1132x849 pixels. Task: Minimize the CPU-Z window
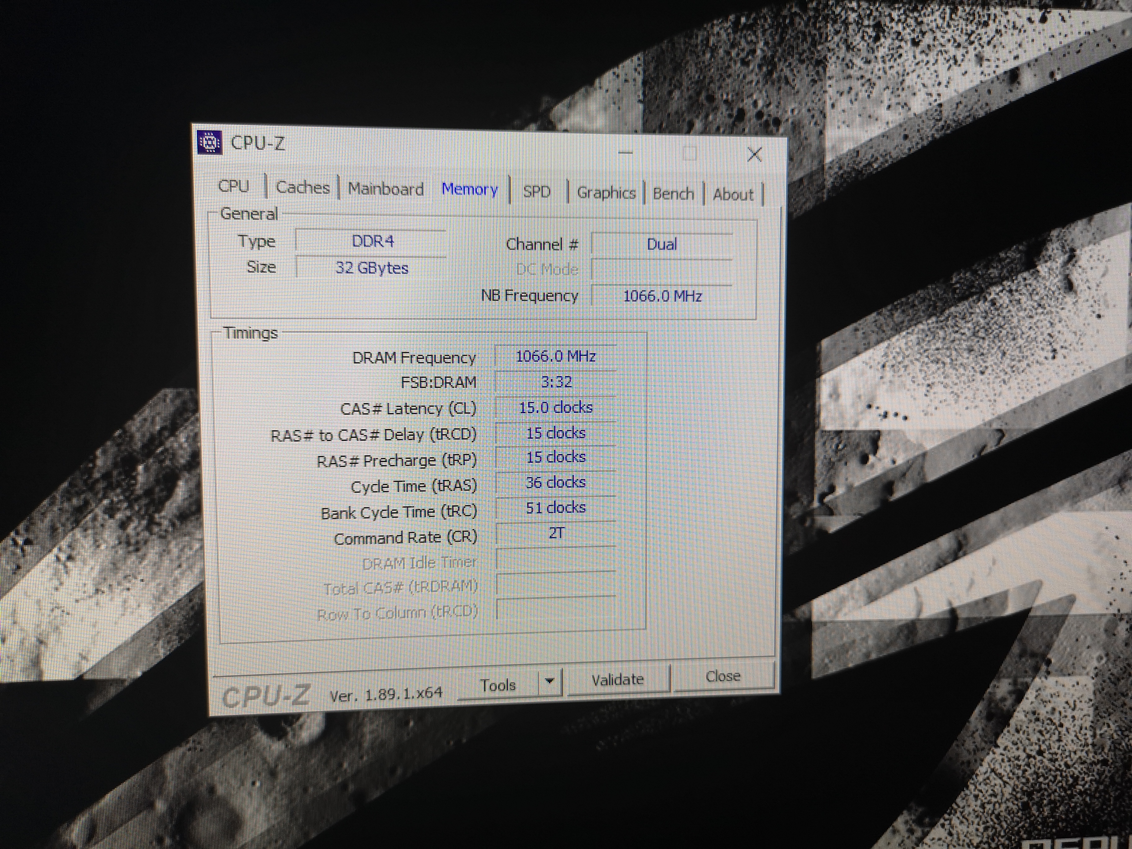(x=625, y=152)
